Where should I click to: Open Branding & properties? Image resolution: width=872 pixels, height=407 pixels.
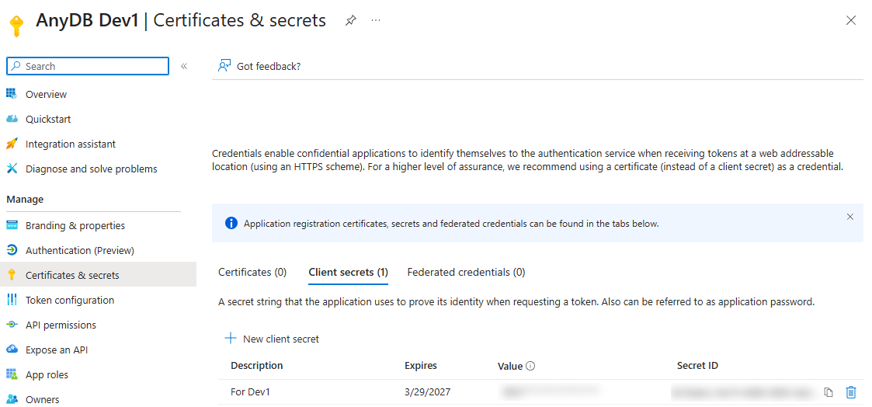(x=75, y=226)
